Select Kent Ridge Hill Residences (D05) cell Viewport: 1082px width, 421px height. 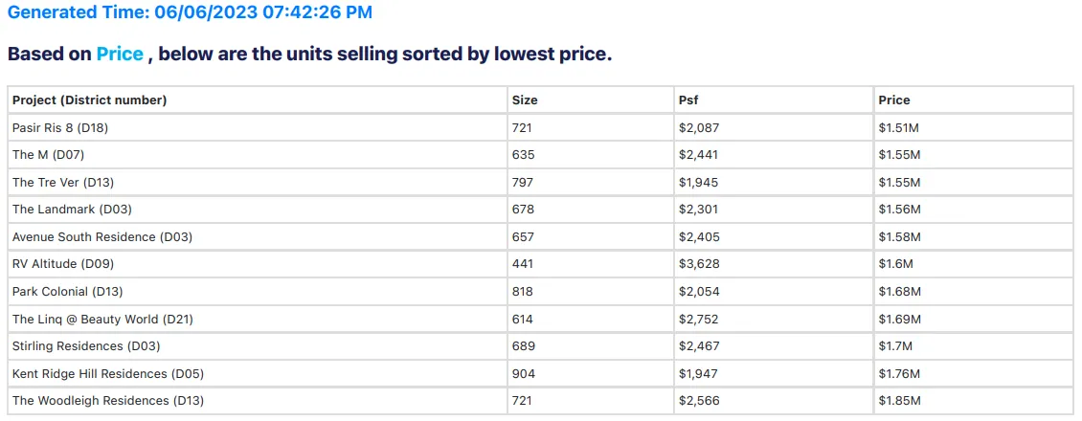pos(107,374)
